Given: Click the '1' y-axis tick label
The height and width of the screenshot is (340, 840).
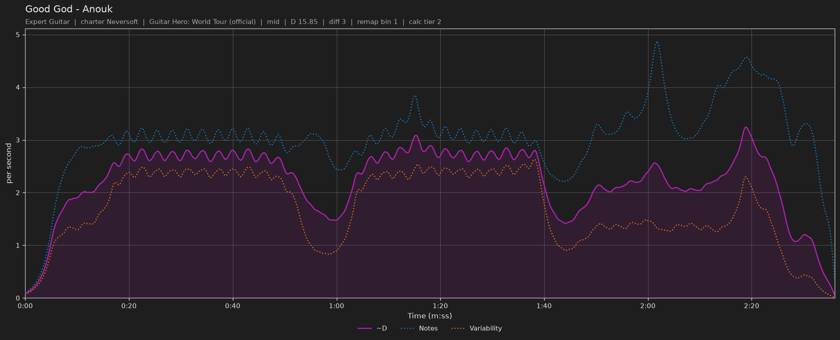Looking at the screenshot, I should click(x=18, y=246).
